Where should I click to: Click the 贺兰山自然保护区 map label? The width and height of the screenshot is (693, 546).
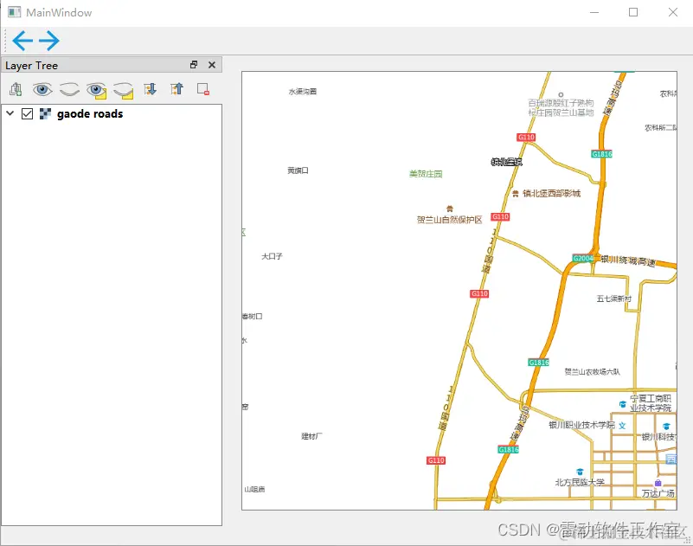(450, 220)
